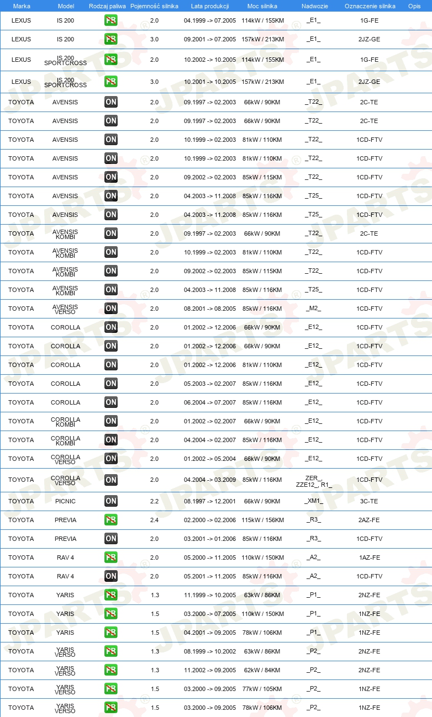Select the 11.2002 -> 09.2005 production years cell
The width and height of the screenshot is (432, 717).
[x=210, y=670]
